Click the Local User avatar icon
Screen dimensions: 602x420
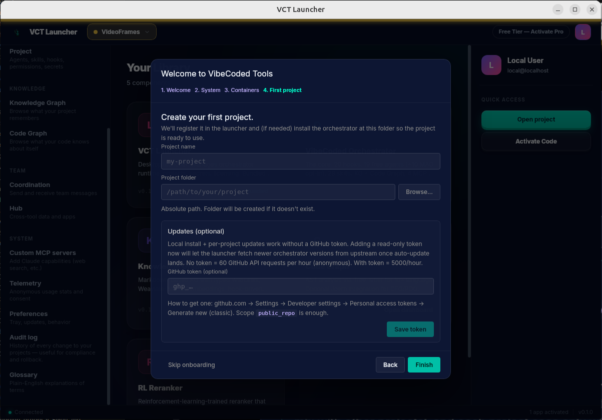[491, 65]
